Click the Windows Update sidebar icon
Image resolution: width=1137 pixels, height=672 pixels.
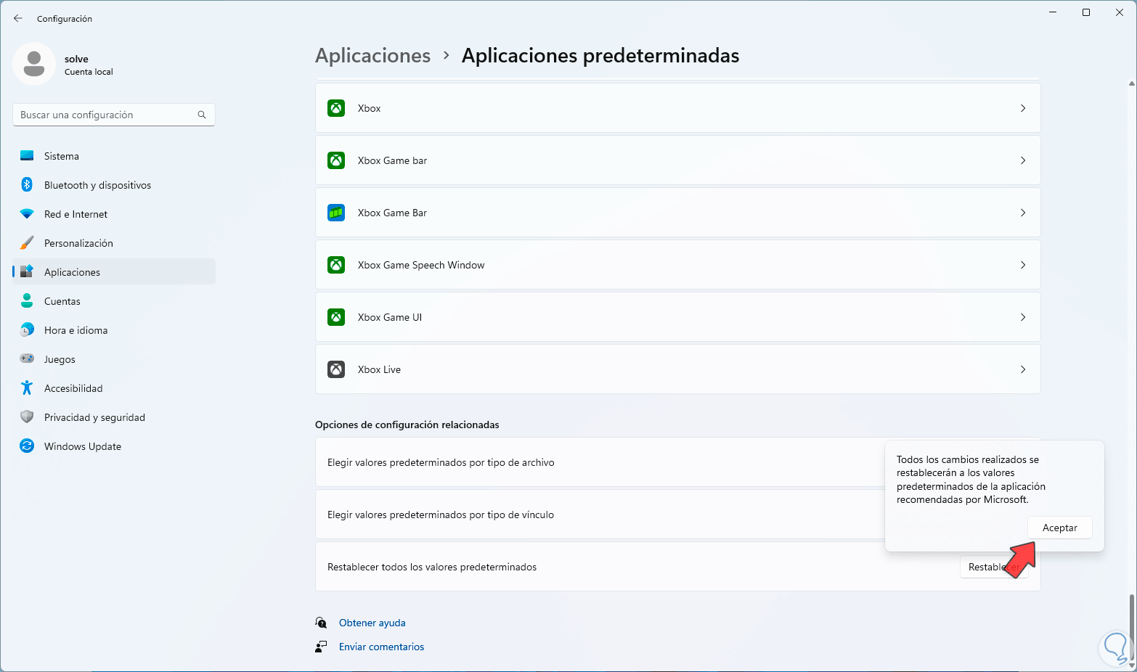pos(27,446)
